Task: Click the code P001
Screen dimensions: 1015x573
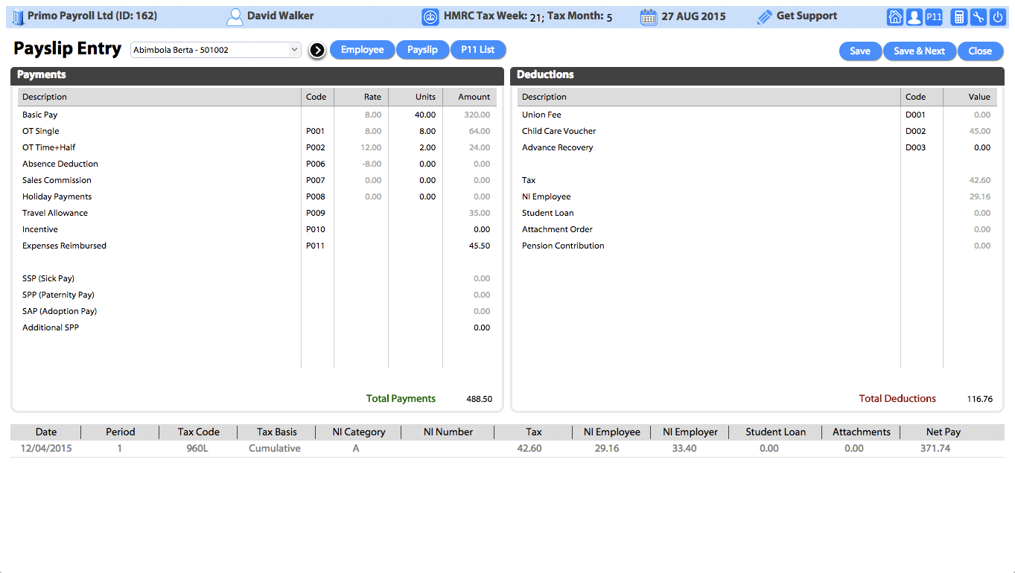Action: pyautogui.click(x=316, y=131)
